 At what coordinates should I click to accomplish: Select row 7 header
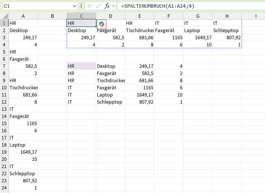coord(4,66)
